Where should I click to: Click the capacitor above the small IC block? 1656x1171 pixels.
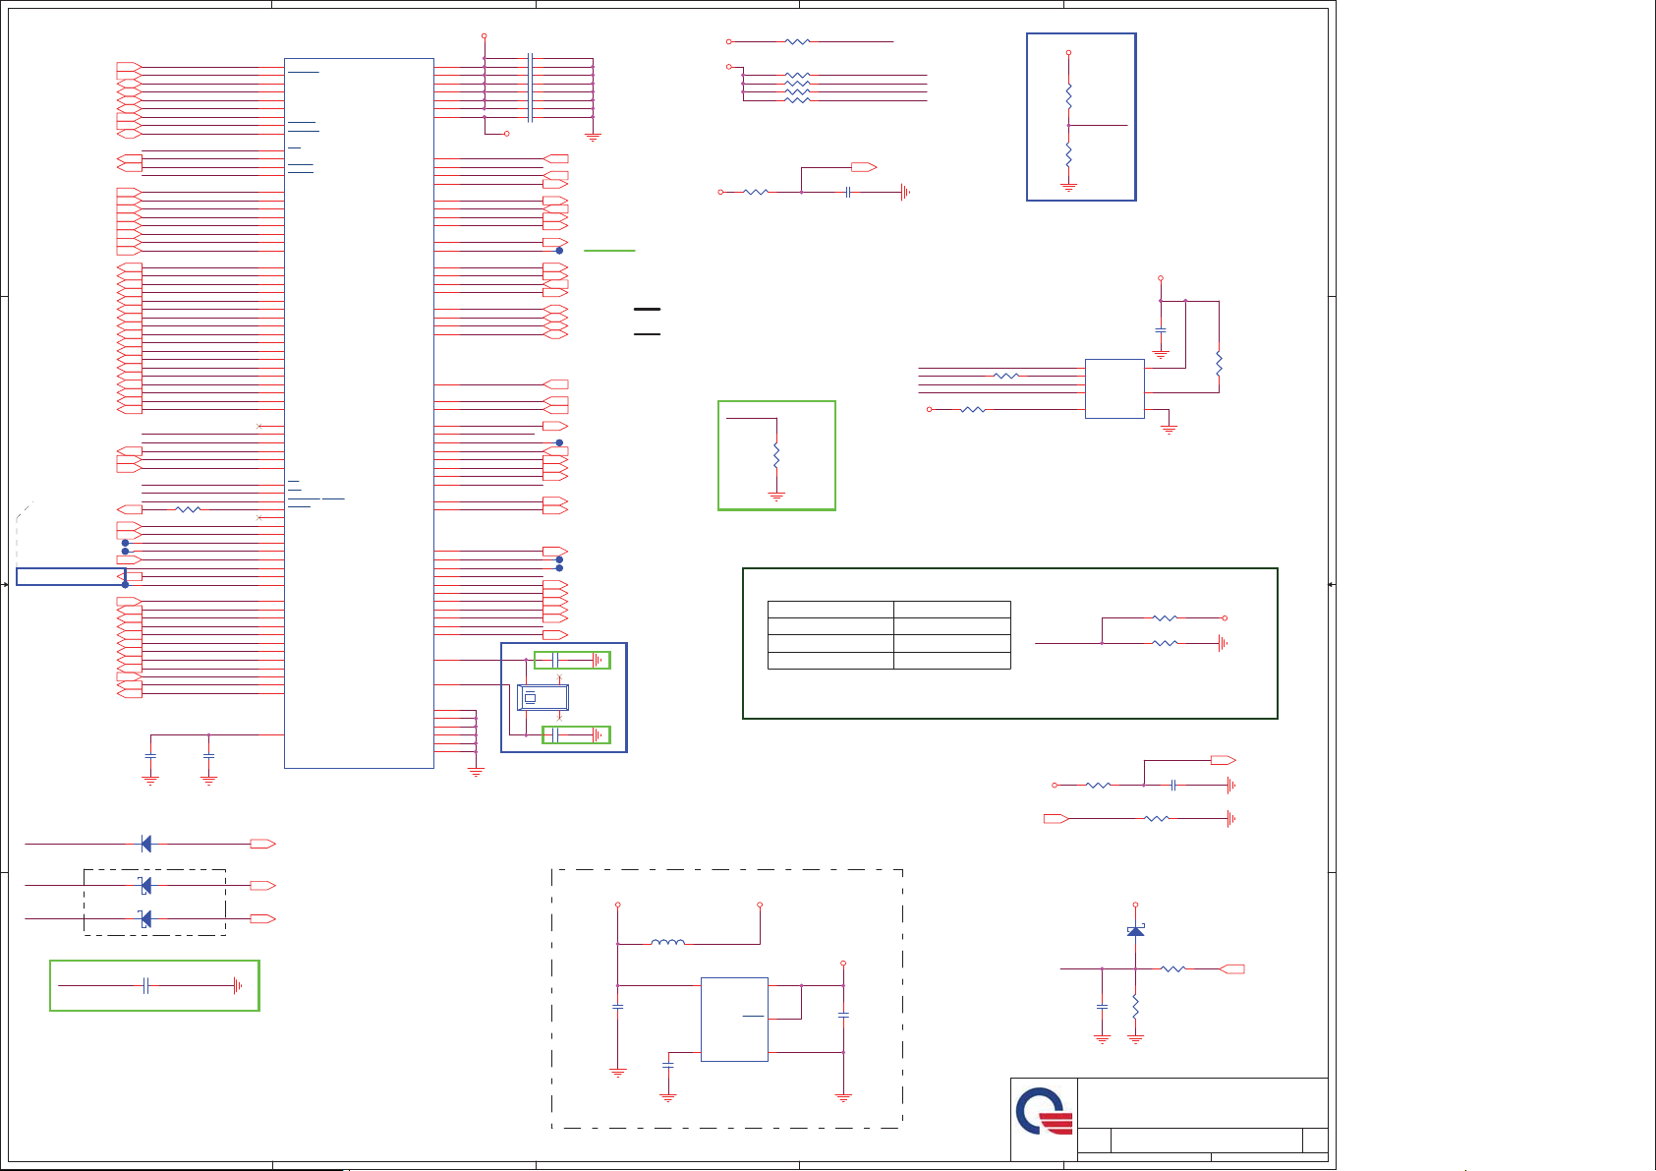tap(1161, 330)
